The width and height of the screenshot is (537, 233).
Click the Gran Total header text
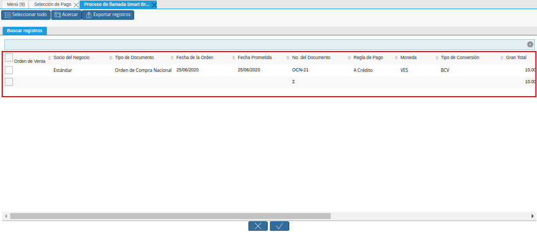pyautogui.click(x=516, y=57)
